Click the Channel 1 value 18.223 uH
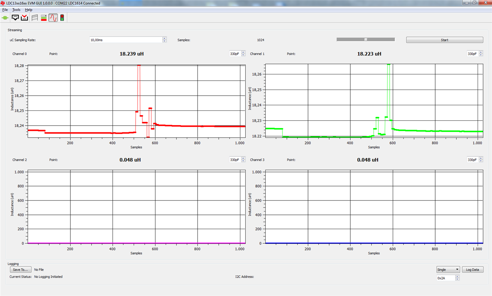 pos(369,54)
